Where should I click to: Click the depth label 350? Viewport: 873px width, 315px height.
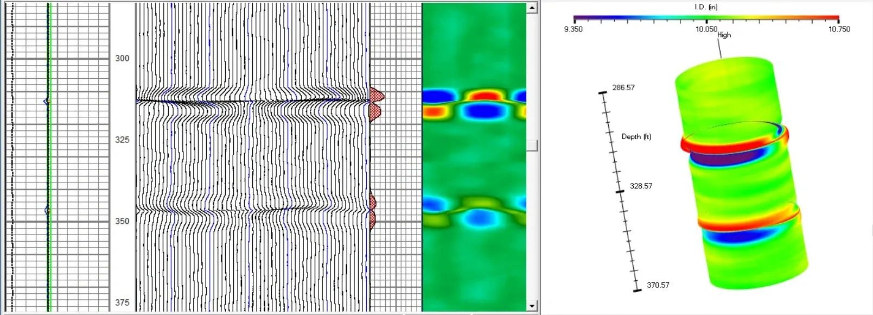[122, 221]
